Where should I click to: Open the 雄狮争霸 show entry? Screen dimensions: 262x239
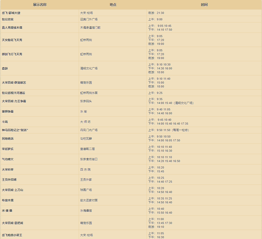click(x=8, y=111)
